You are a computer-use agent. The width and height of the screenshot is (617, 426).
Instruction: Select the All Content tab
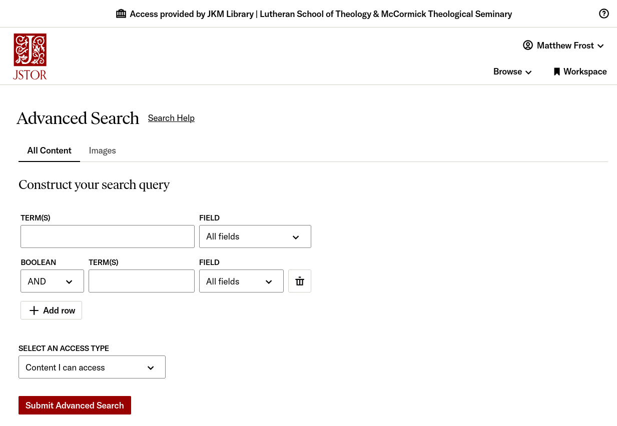[x=49, y=150]
